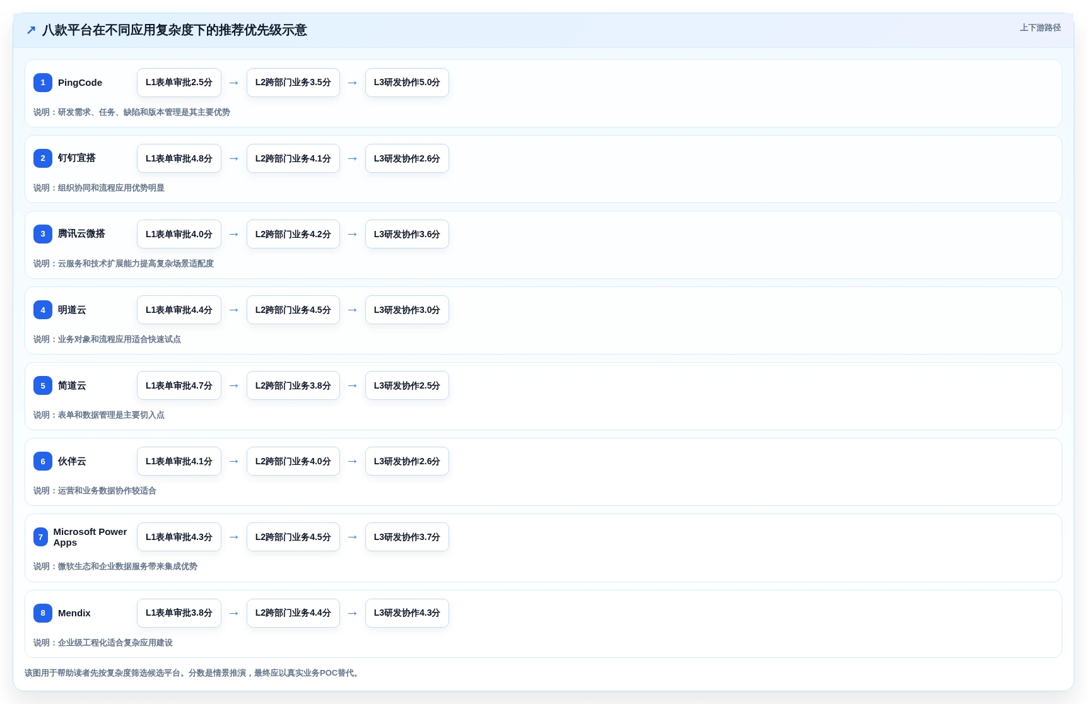
Task: Click the Microsoft Power Apps platform name
Action: click(90, 537)
